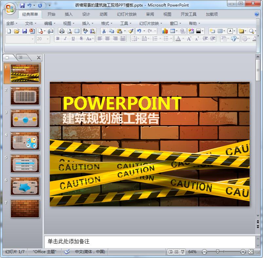Open the Help question mark icon
Screen dimensions: 263x258
(x=257, y=14)
